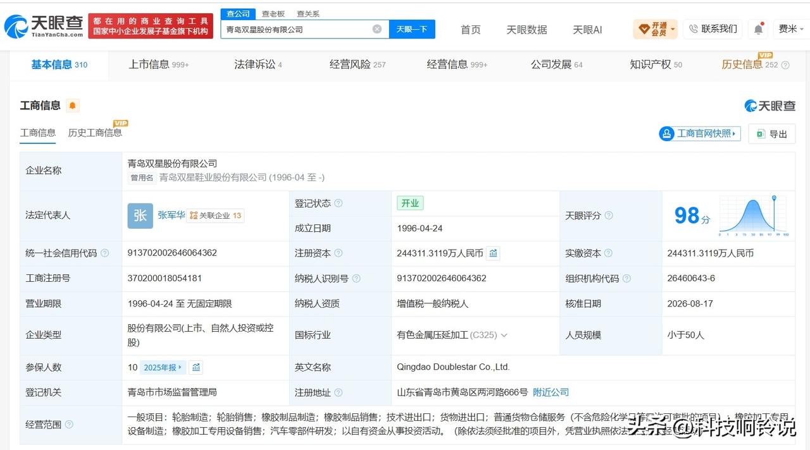Click the orange alert bell beside 工商信息

72,106
